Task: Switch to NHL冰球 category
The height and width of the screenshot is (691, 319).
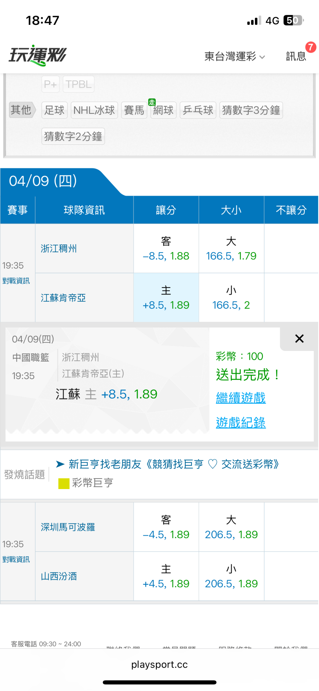Action: click(x=94, y=110)
